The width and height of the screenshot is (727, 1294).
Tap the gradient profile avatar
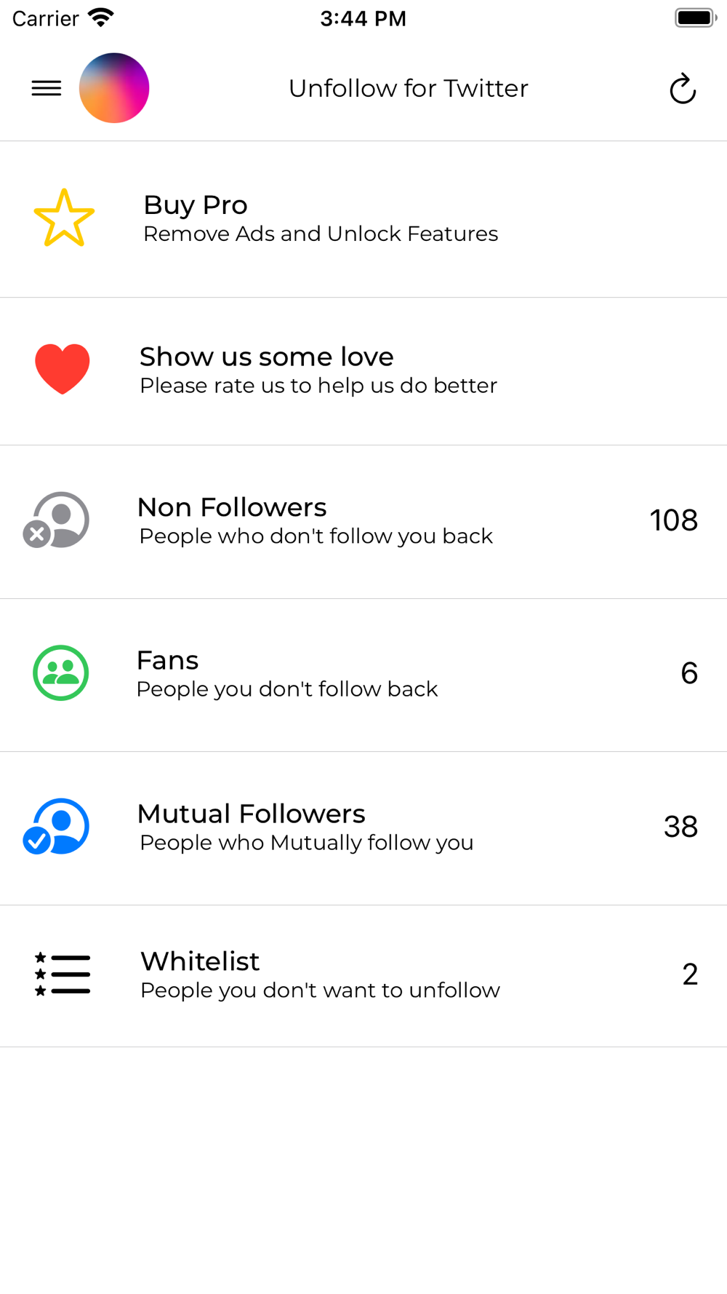[114, 88]
